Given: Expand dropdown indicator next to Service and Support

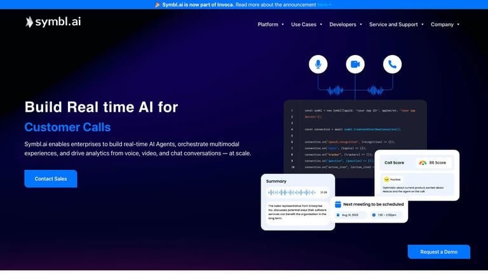Looking at the screenshot, I should click(x=423, y=25).
